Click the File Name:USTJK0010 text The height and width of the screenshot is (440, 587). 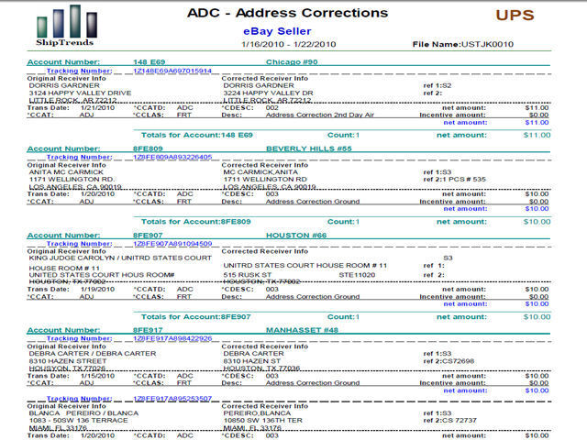[463, 44]
